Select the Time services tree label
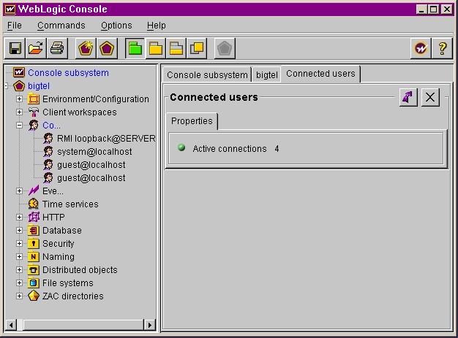This screenshot has height=338, width=458. pos(70,204)
